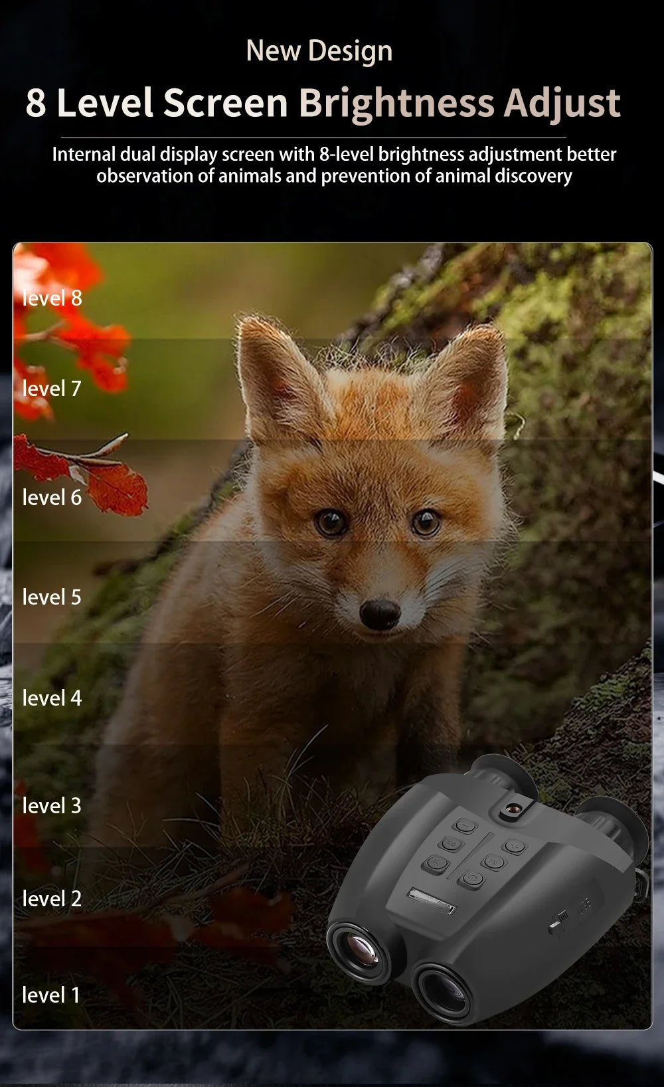Click the tripod mount screw hole

click(512, 809)
